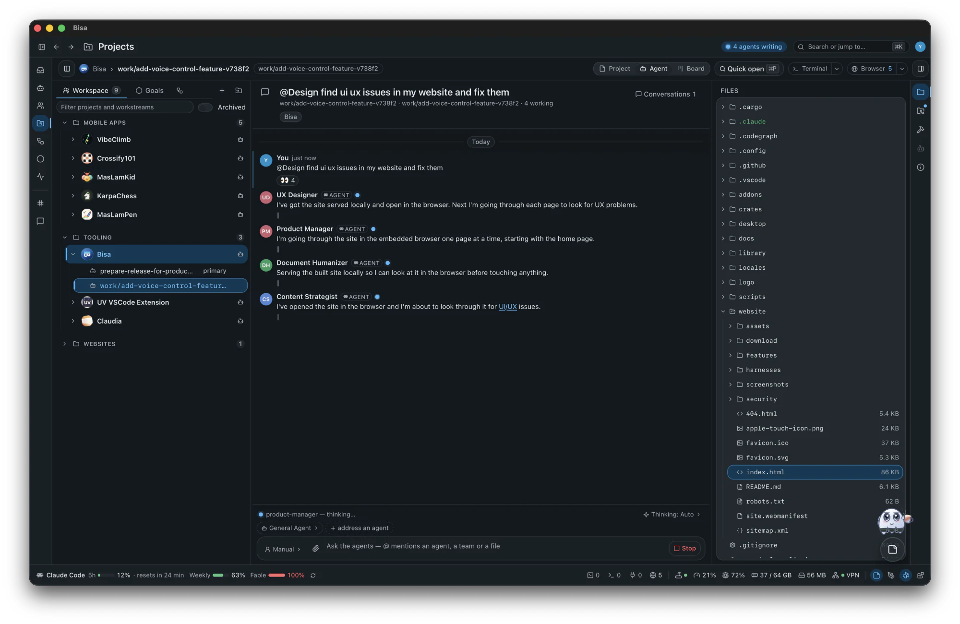Click the attachment paperclip icon in composer

point(315,548)
